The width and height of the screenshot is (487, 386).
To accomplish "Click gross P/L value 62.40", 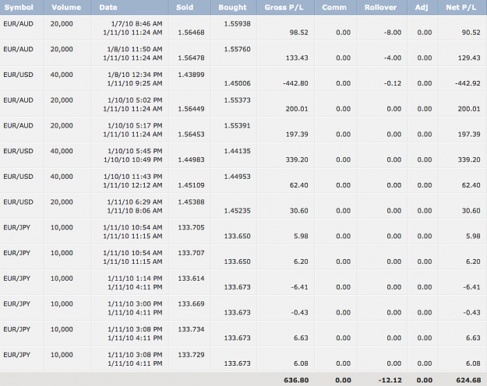I will coord(298,185).
